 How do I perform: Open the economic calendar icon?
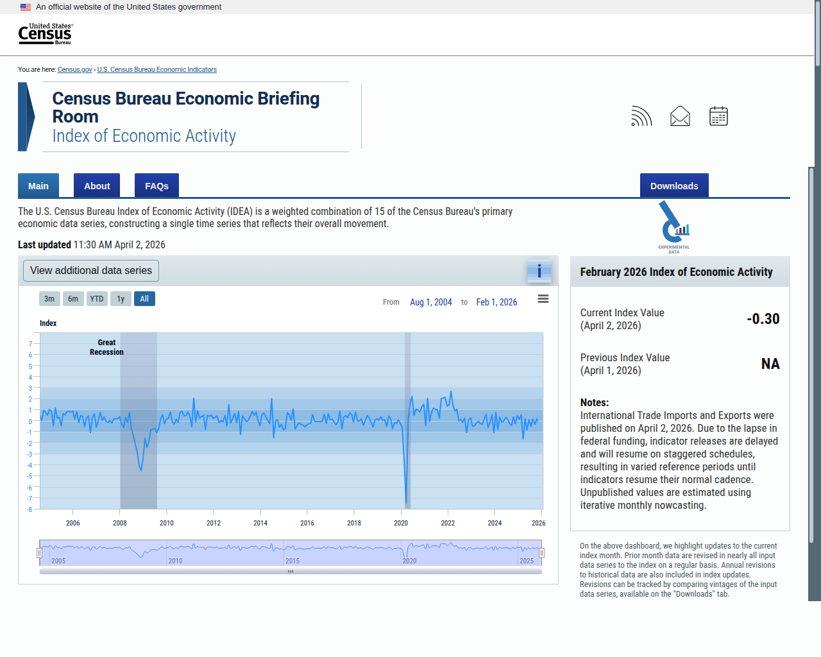coord(718,116)
